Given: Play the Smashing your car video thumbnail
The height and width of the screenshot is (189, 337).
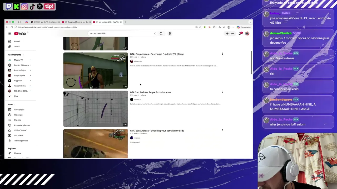Looking at the screenshot, I should tap(96, 144).
